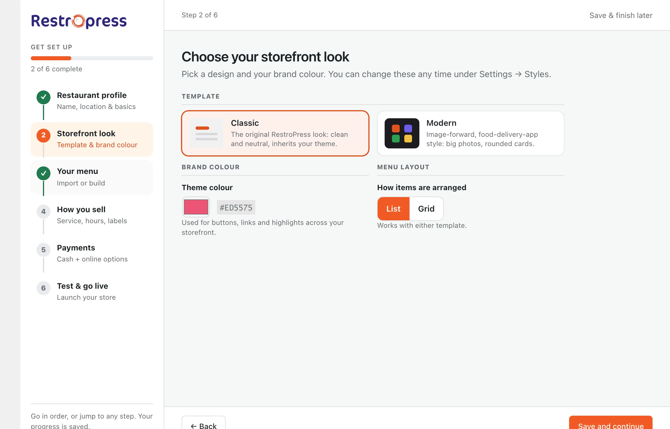Select the Modern template card
670x429 pixels.
point(471,133)
